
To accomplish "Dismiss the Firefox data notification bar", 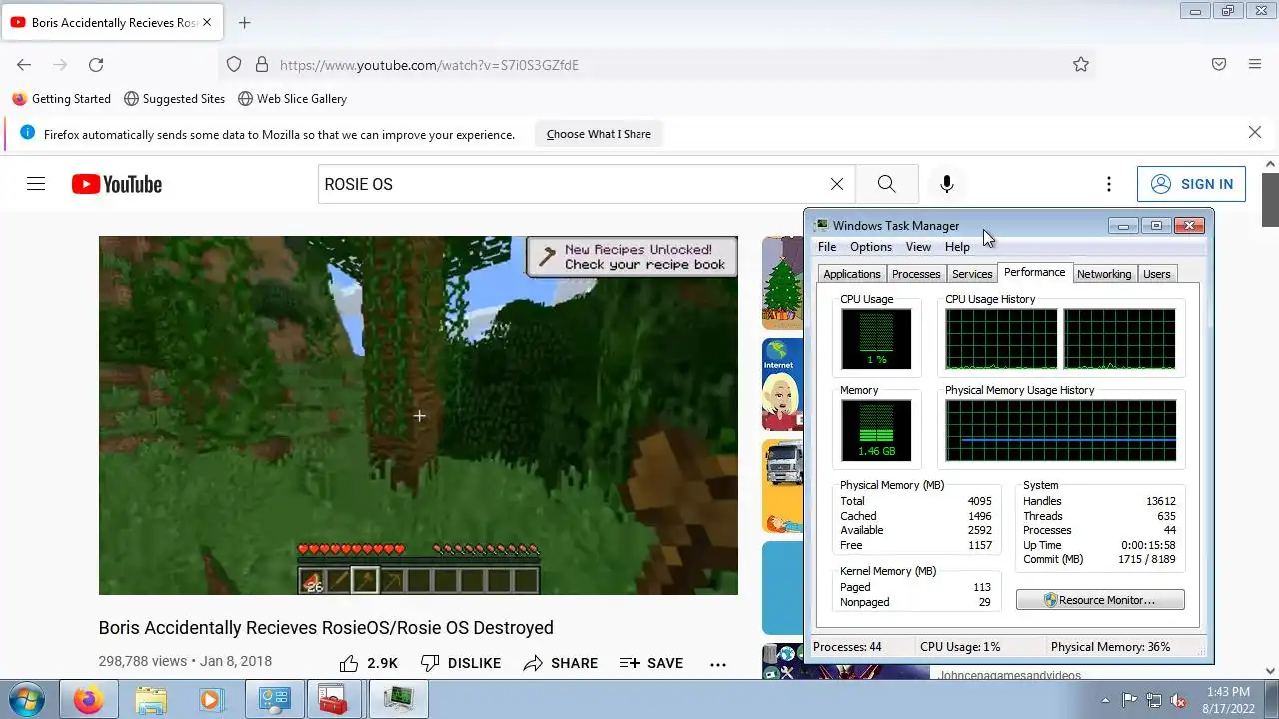I will [1255, 133].
